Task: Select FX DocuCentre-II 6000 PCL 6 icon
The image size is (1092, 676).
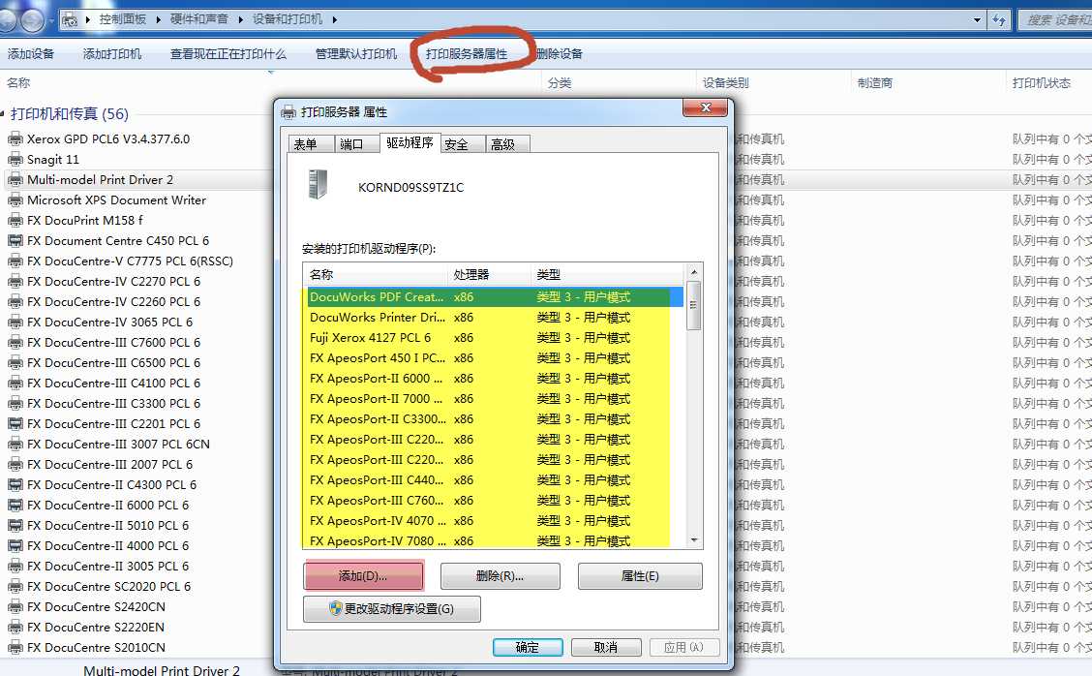Action: (x=15, y=505)
